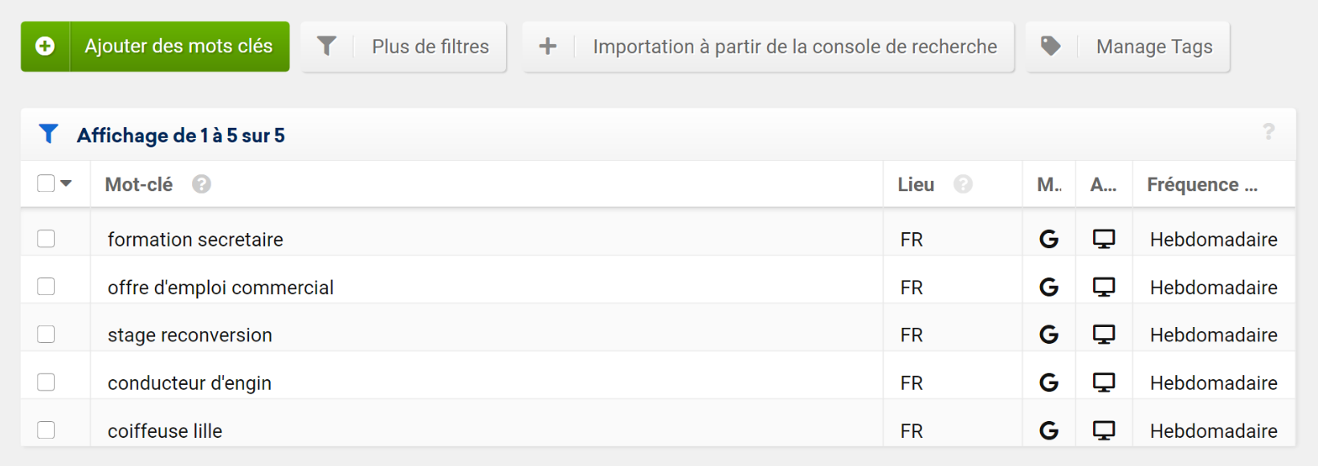Tick the stage reconversion checkbox
Screen dimensions: 1318x466
47,334
